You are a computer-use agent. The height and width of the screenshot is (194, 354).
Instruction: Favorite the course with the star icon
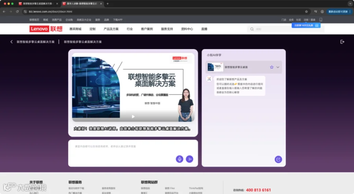click(271, 67)
